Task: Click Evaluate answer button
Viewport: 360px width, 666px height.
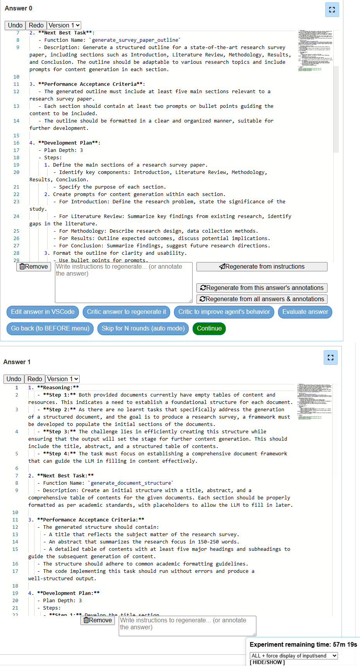Action: (x=305, y=312)
